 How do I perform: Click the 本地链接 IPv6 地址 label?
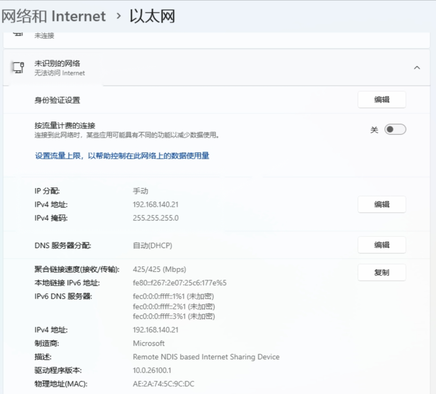click(x=67, y=283)
